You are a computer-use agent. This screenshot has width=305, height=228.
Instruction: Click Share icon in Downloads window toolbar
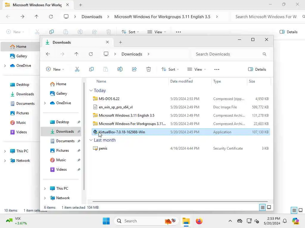(134, 69)
